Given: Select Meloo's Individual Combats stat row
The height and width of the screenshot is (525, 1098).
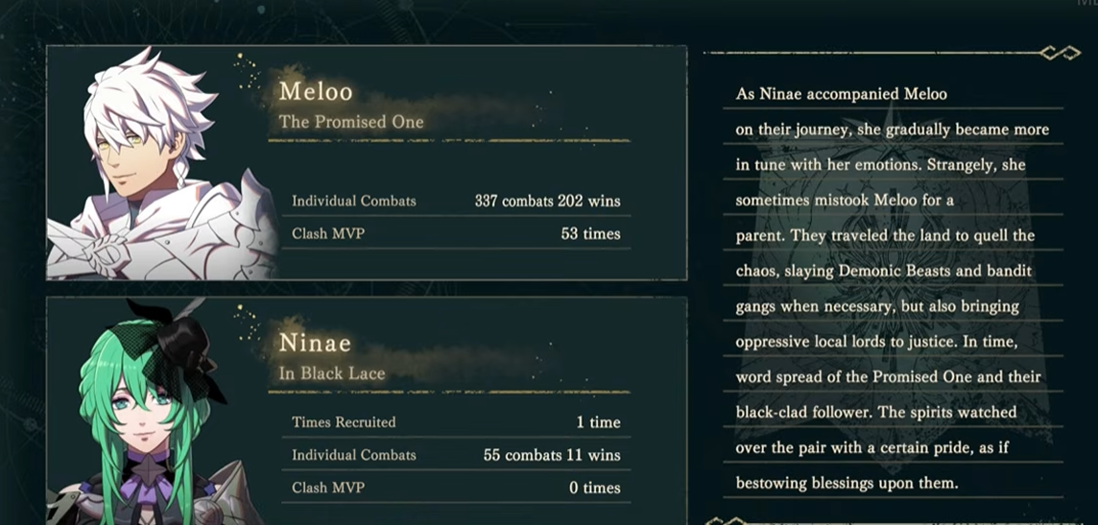Looking at the screenshot, I should [x=456, y=201].
